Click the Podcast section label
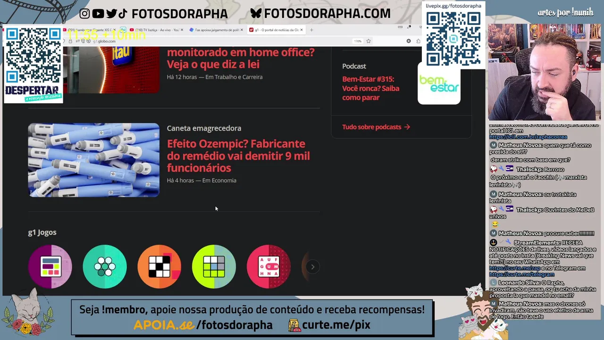 354,66
